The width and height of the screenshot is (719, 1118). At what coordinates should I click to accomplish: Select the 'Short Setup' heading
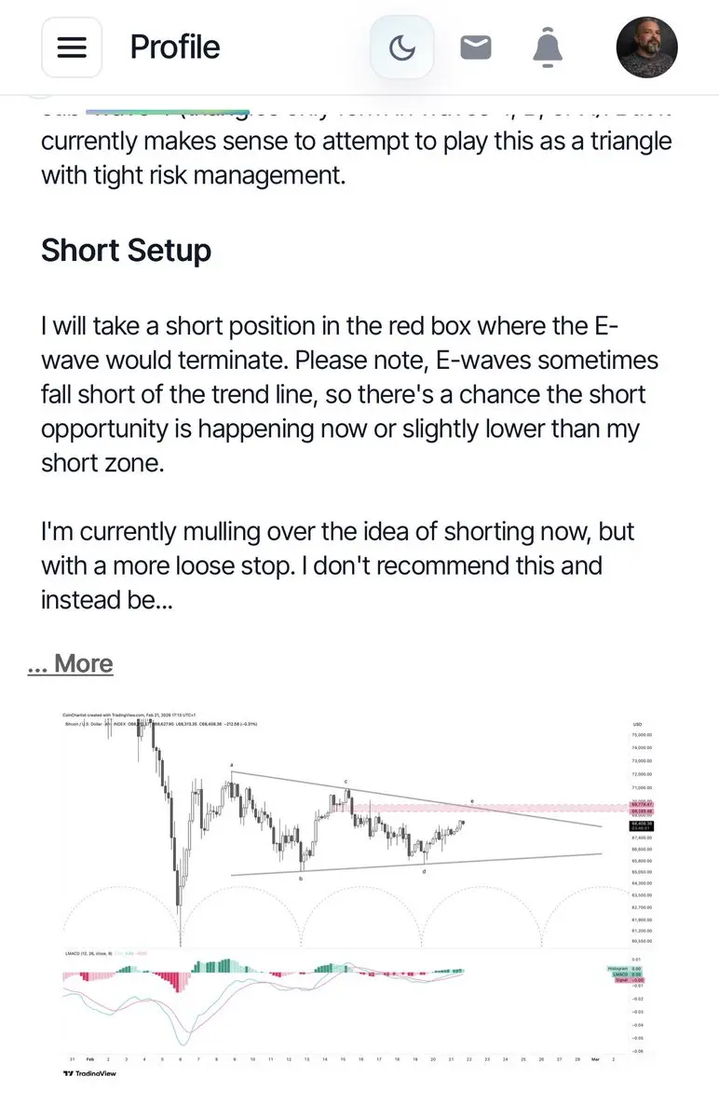126,250
